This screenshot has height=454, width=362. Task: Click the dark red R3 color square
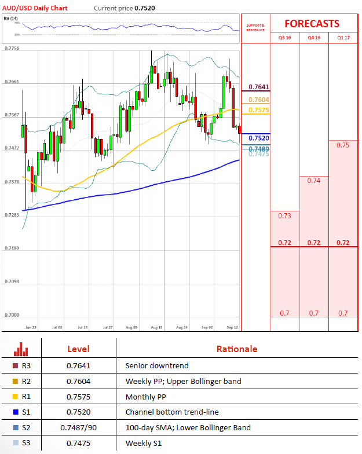pos(14,366)
